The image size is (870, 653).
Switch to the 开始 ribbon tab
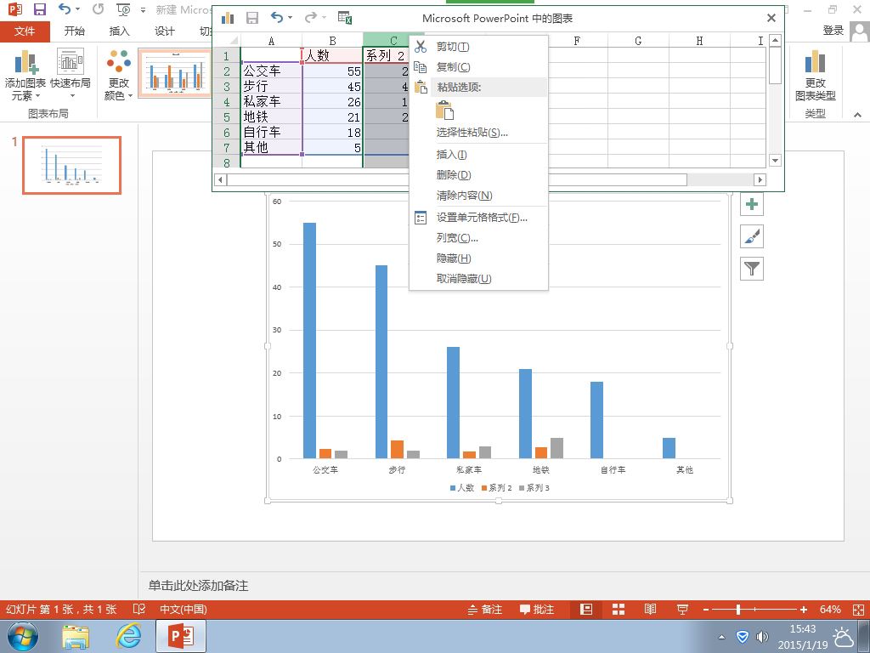point(75,31)
